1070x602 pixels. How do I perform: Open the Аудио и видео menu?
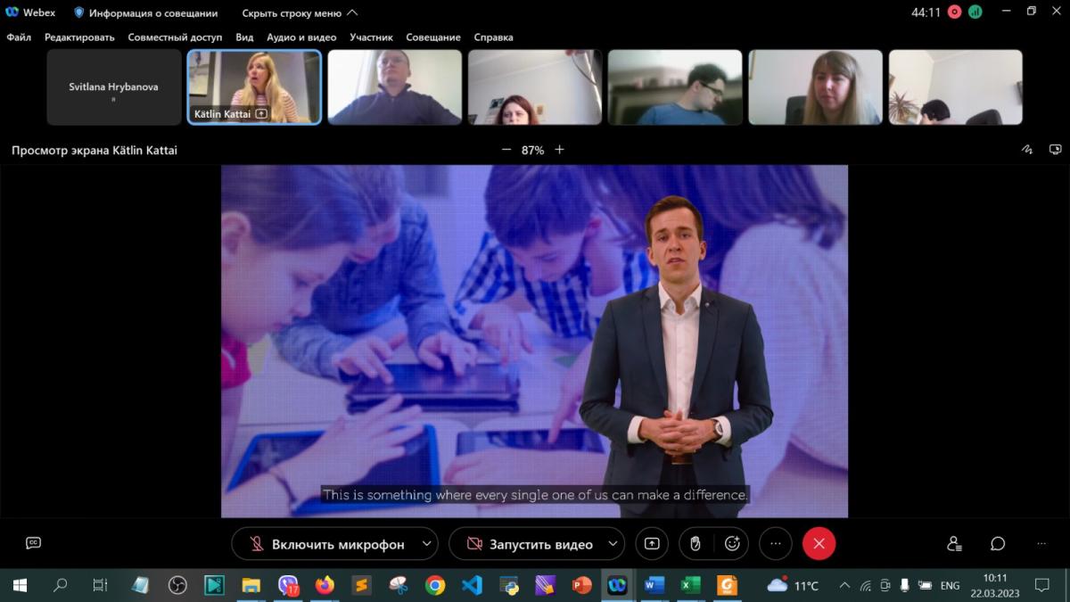(x=301, y=37)
